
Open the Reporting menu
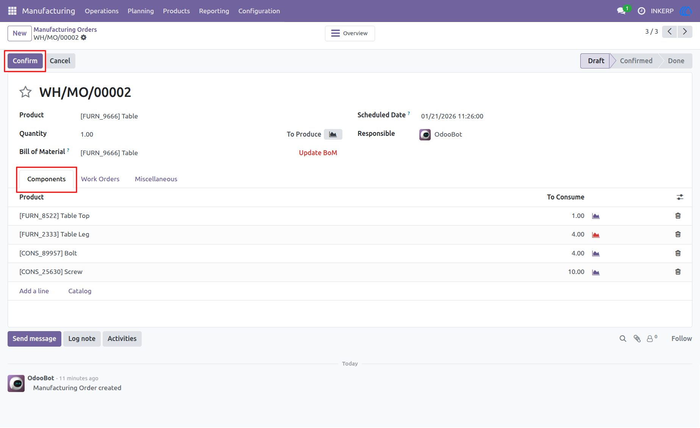[214, 11]
